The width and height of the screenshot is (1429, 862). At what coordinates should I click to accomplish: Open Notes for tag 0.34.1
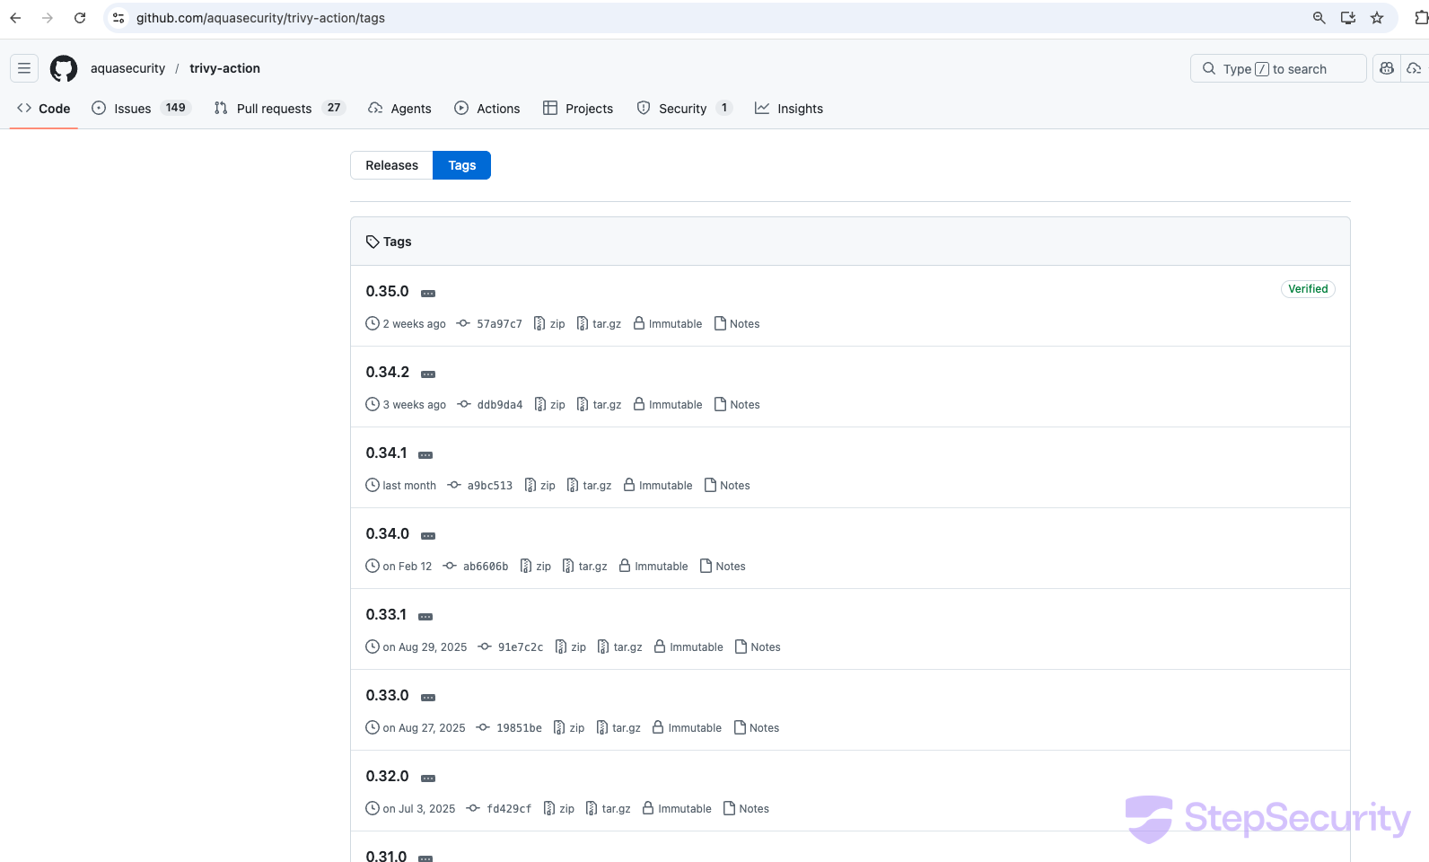tap(727, 486)
